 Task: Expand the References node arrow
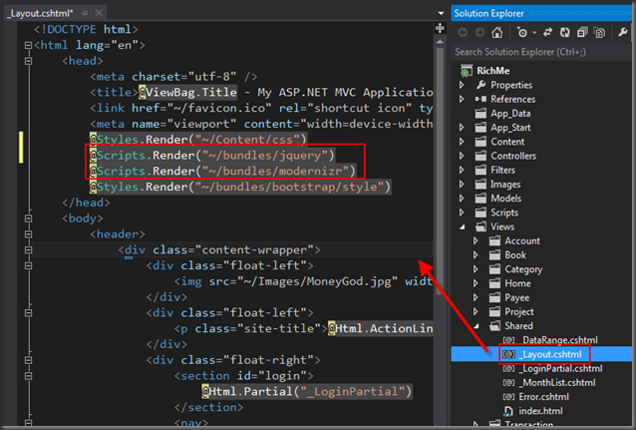click(x=462, y=99)
